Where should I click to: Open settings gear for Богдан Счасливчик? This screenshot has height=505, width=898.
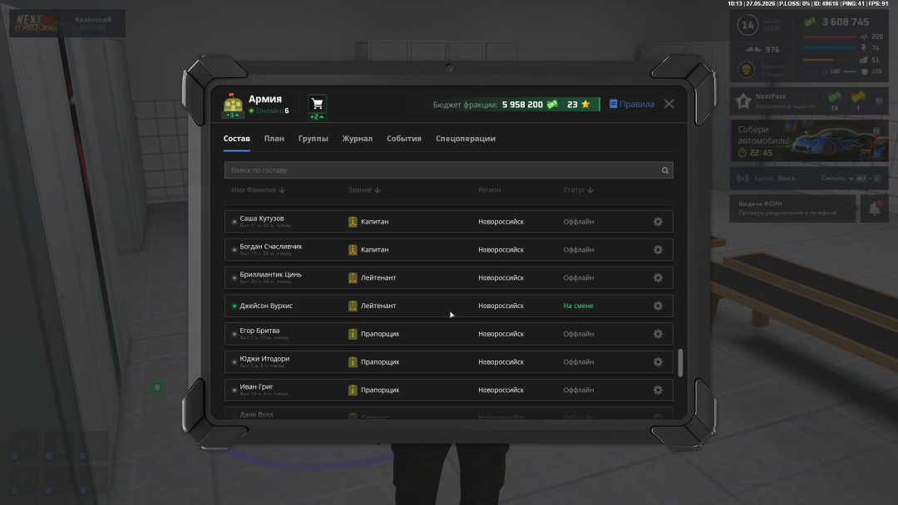click(x=658, y=249)
